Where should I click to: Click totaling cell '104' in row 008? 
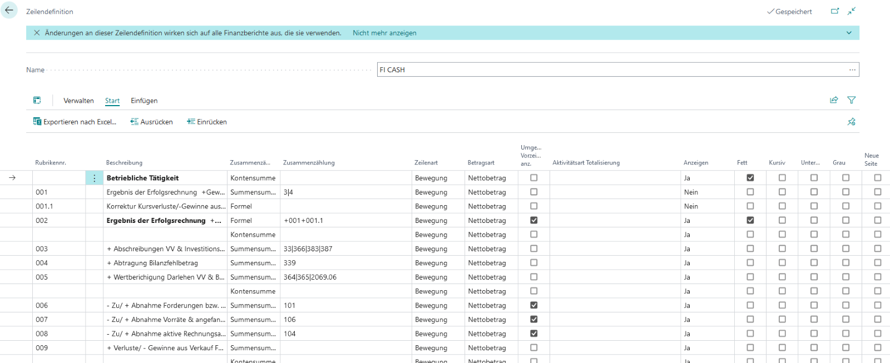(x=346, y=334)
